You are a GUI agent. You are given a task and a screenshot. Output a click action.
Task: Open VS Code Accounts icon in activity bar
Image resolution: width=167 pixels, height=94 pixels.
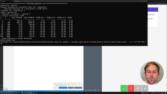pyautogui.click(x=2, y=86)
